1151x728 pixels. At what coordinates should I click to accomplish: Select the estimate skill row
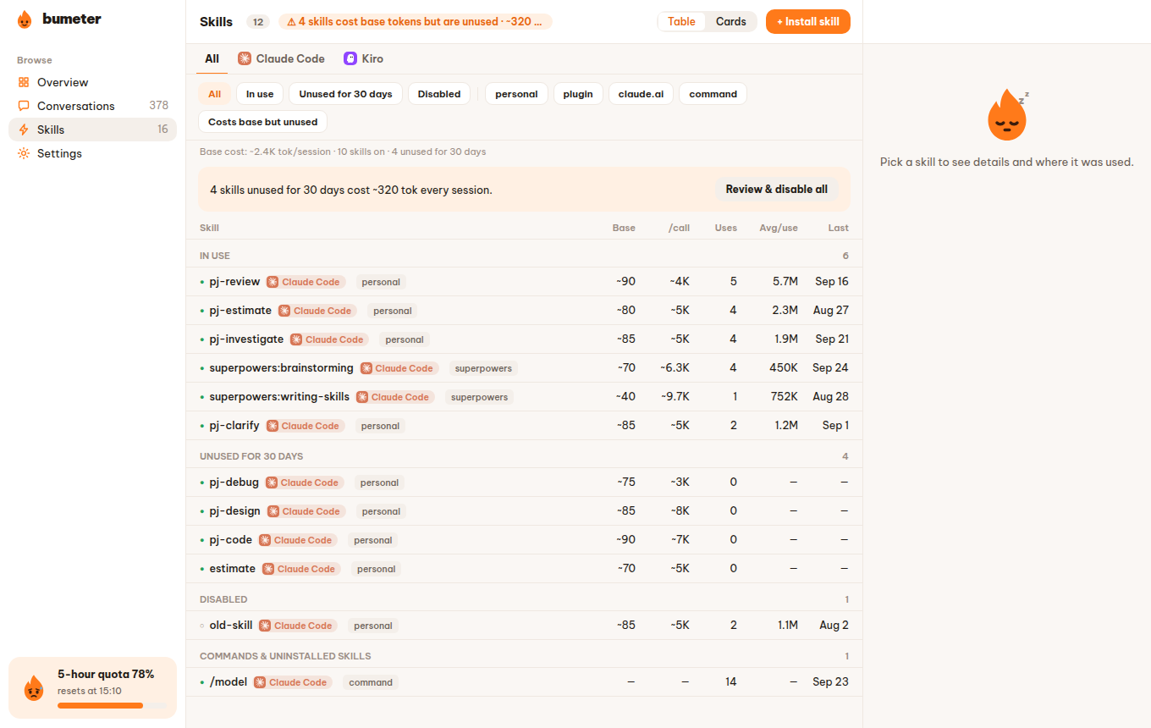click(x=524, y=569)
